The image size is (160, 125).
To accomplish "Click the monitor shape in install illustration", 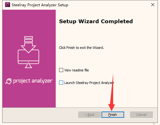I will click(28, 59).
